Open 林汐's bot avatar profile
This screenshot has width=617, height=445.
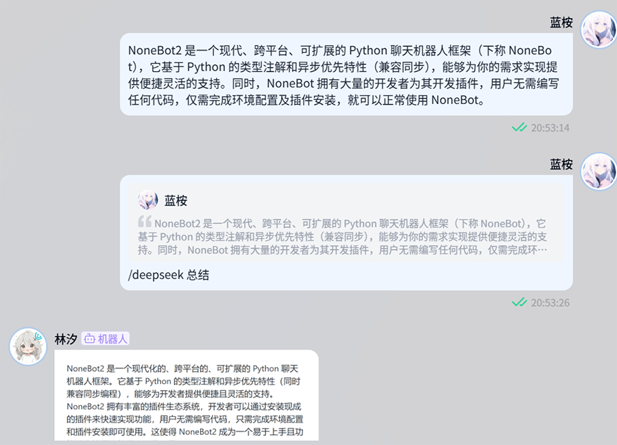[x=27, y=346]
